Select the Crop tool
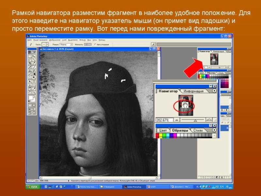The image size is (261, 196). [x=30, y=63]
